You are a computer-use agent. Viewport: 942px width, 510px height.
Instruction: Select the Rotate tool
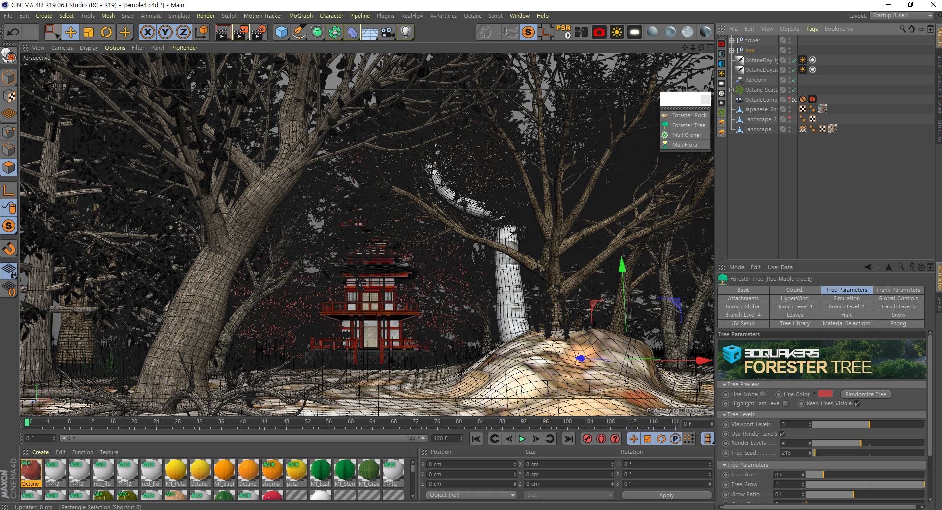(x=106, y=33)
